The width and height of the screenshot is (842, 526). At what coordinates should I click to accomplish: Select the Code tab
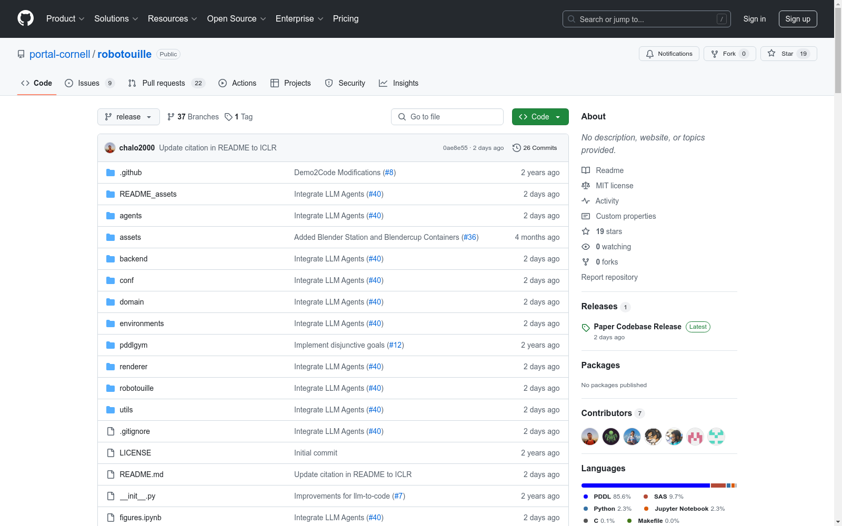point(37,83)
